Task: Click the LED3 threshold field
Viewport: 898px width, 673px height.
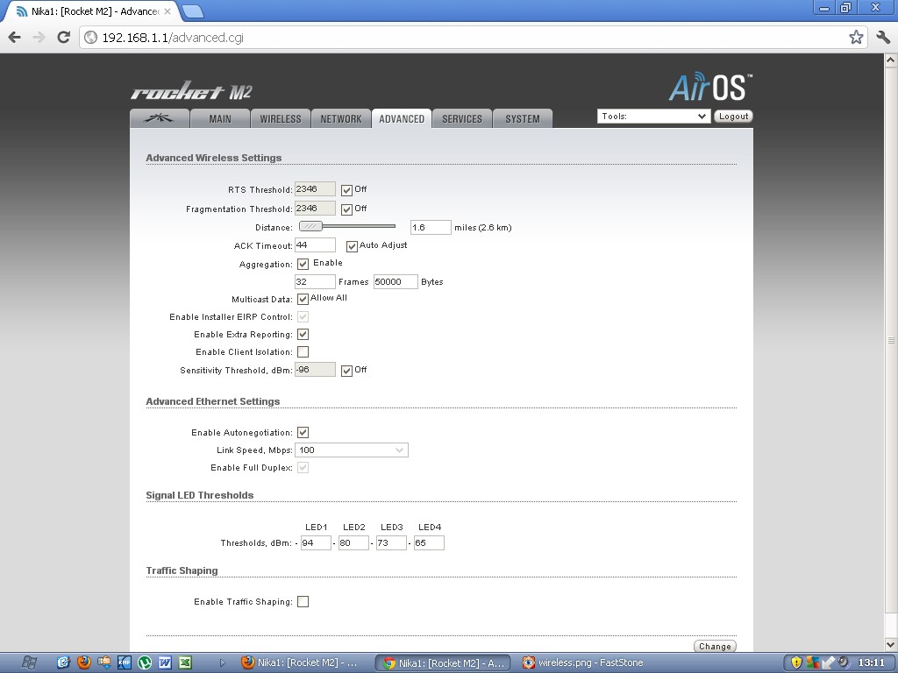Action: pyautogui.click(x=391, y=542)
